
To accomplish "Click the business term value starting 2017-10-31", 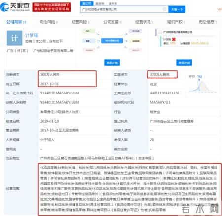I will click(x=60, y=130).
